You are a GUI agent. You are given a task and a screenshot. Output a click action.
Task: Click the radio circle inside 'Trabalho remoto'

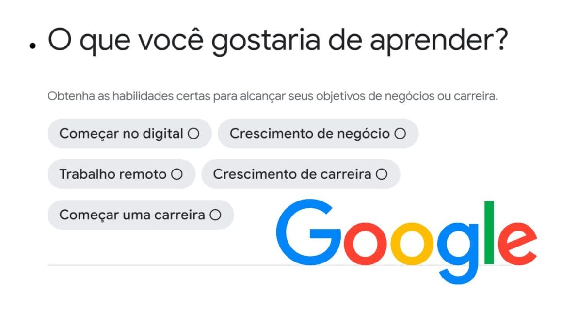[177, 174]
